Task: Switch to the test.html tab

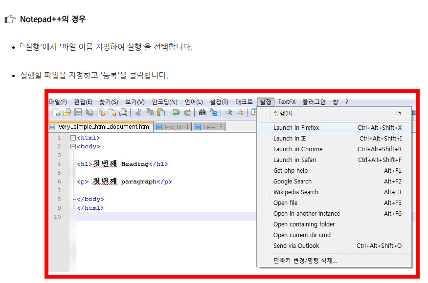Action: 172,126
